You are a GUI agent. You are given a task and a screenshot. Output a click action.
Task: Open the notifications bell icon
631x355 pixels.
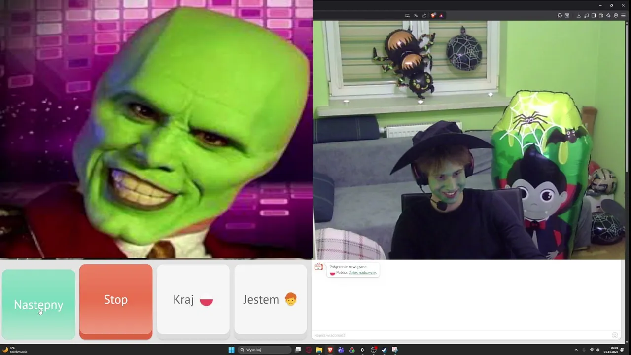623,350
